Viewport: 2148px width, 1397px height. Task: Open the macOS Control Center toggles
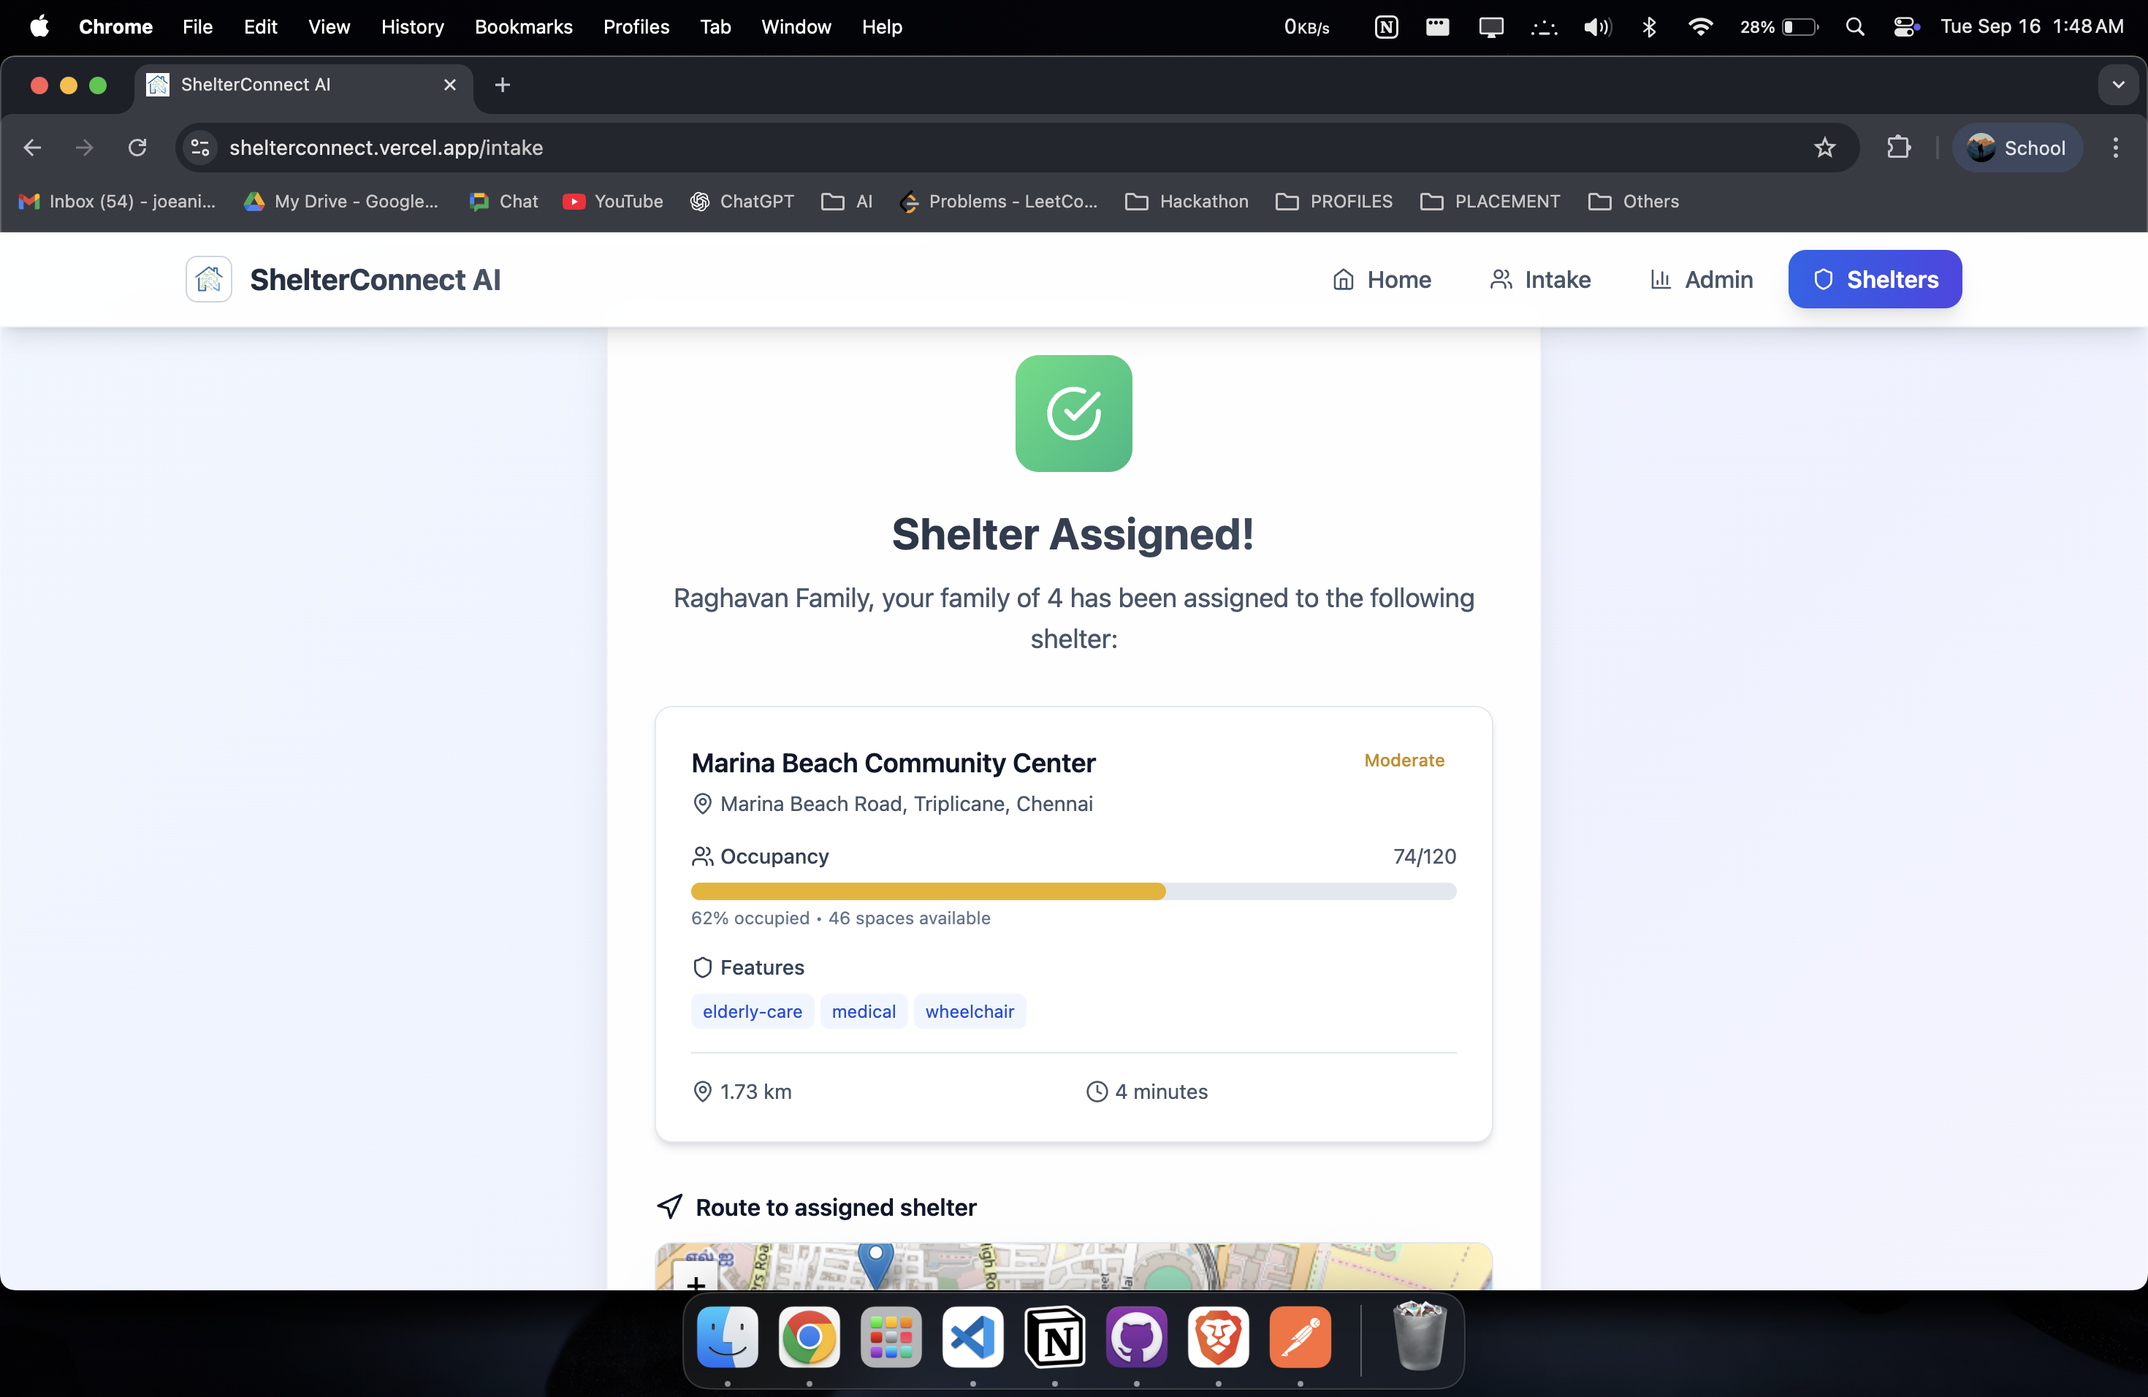click(1904, 27)
